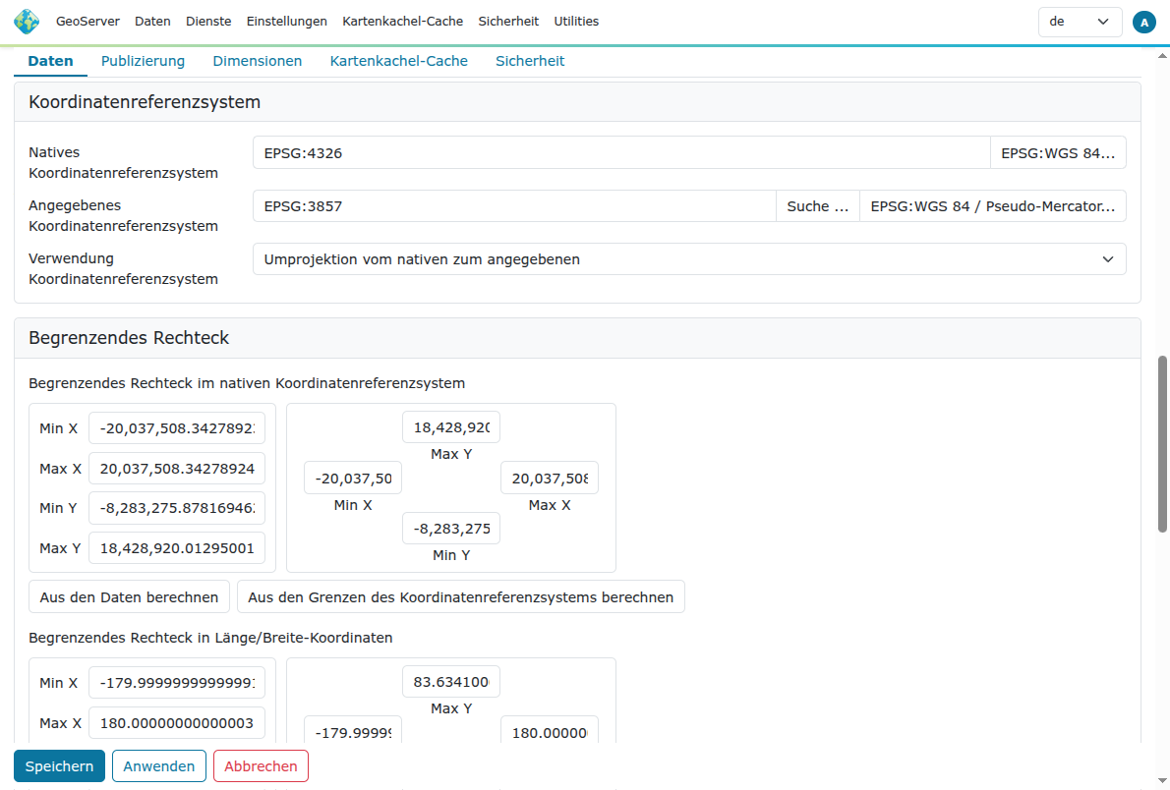
Task: Click Abbrechen to discard changes
Action: 261,765
